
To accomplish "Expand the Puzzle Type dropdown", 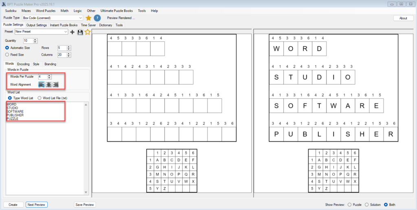I will point(80,18).
